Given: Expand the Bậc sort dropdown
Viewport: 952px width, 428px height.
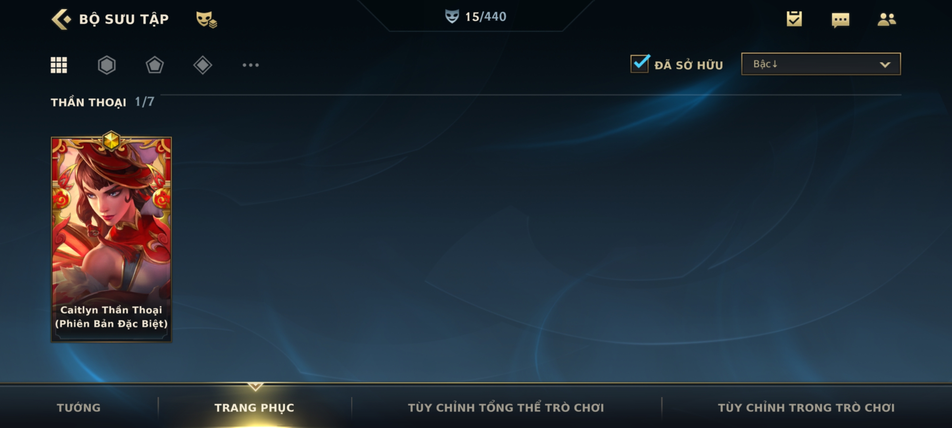Looking at the screenshot, I should tap(821, 64).
